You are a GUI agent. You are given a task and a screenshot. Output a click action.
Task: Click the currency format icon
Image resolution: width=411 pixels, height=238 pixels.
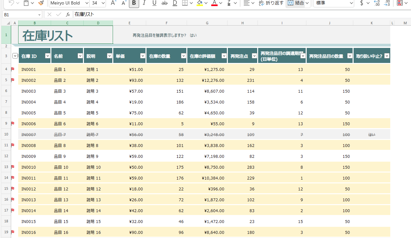point(361,3)
